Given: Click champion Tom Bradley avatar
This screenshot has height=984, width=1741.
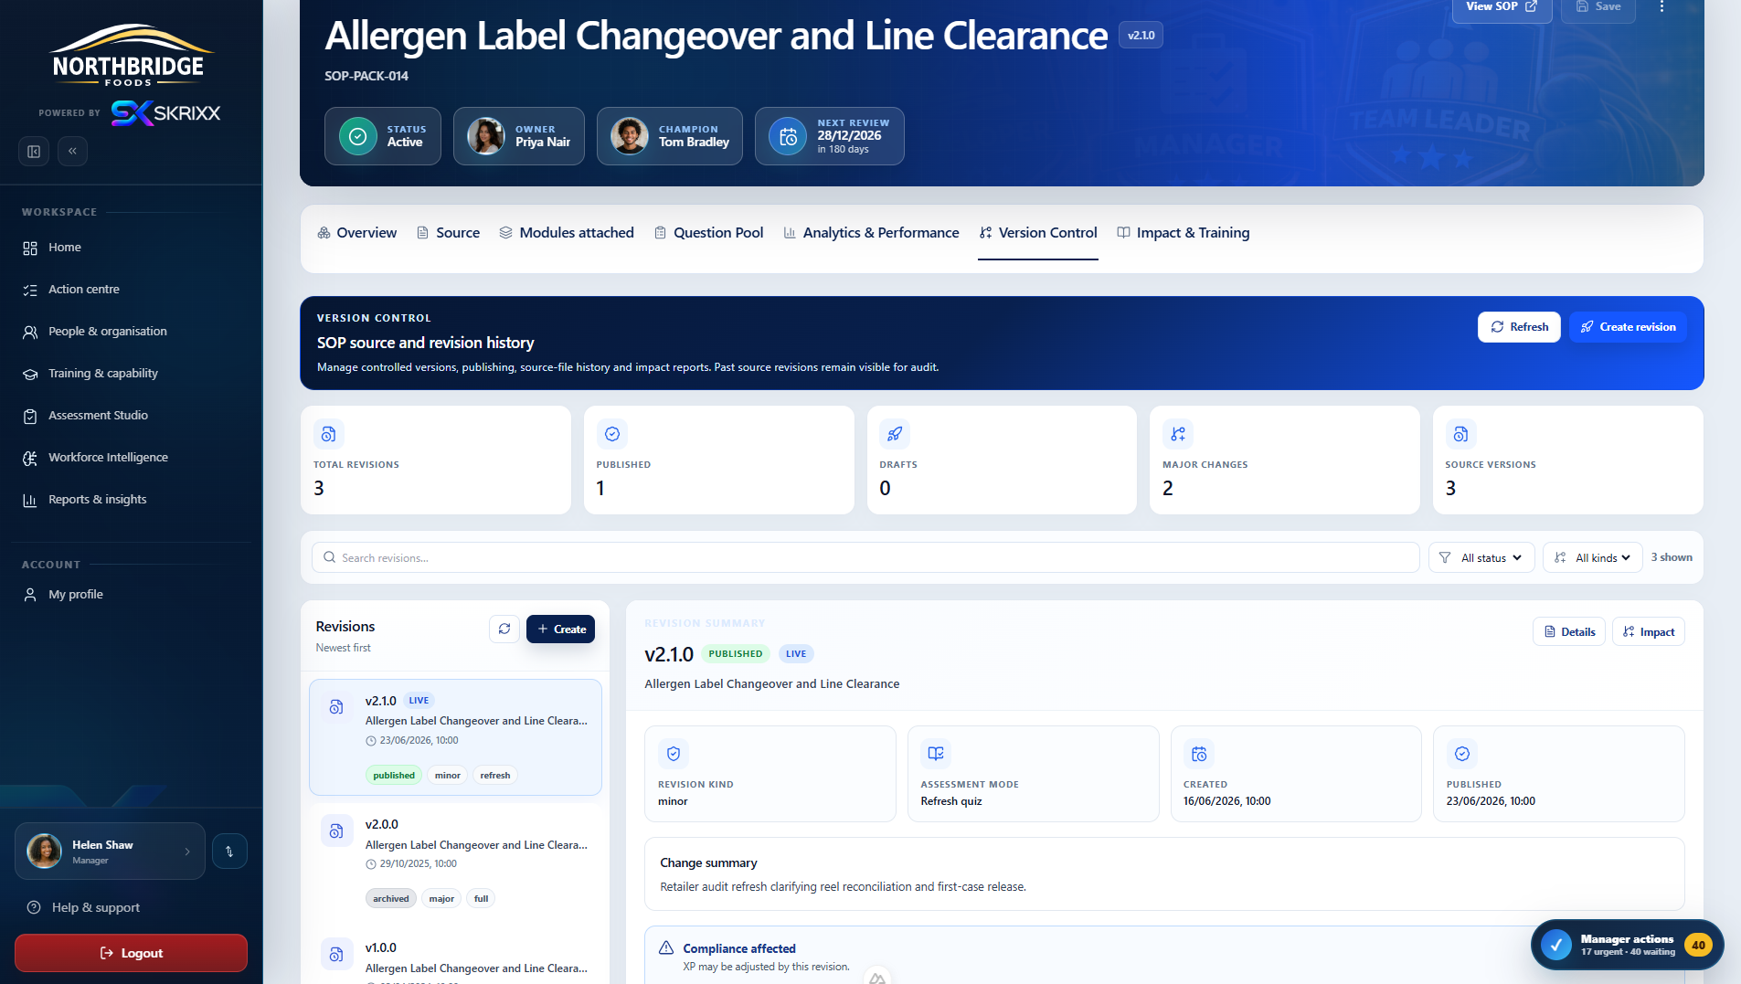Looking at the screenshot, I should [x=630, y=136].
